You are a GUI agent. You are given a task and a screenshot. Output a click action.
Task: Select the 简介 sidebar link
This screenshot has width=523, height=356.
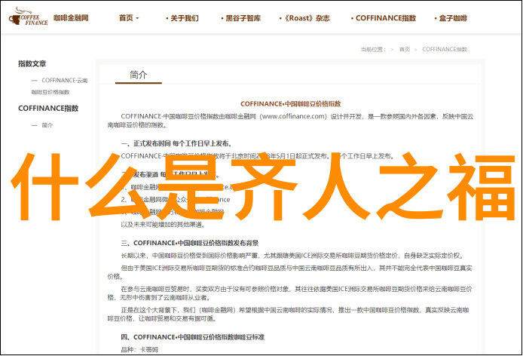(47, 125)
